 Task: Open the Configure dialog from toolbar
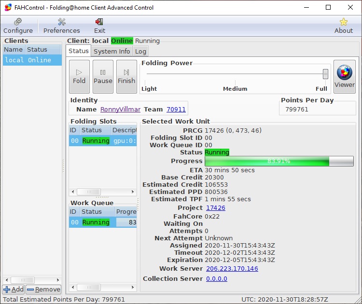[18, 26]
